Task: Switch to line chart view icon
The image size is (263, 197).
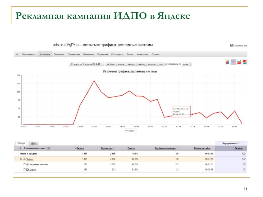Action: point(233,62)
